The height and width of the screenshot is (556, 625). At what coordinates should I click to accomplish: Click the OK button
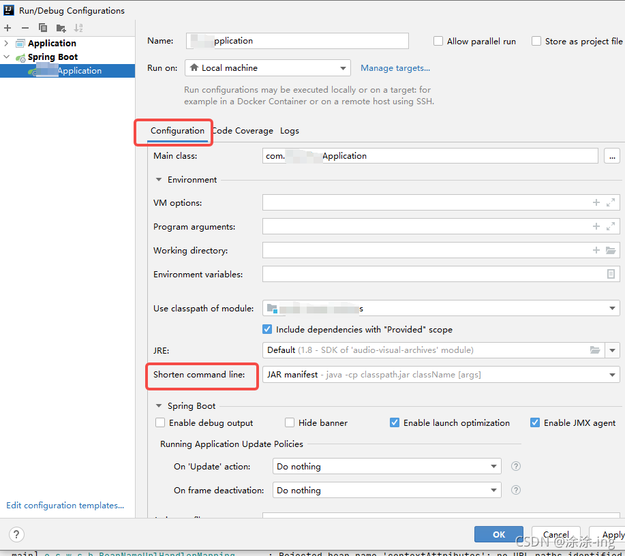498,535
